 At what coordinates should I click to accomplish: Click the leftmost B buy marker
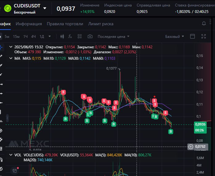pyautogui.click(x=65, y=119)
